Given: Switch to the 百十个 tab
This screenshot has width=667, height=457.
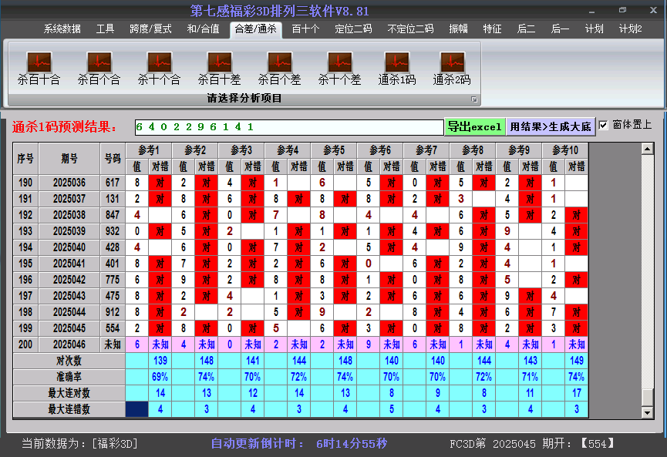Looking at the screenshot, I should 306,29.
